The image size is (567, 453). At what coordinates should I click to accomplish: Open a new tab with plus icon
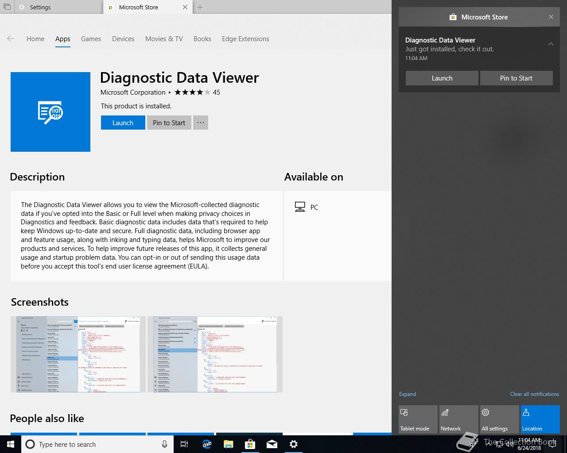coord(200,7)
